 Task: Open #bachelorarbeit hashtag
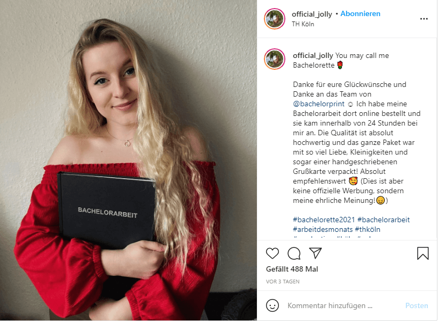tap(383, 220)
